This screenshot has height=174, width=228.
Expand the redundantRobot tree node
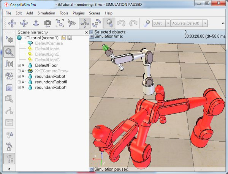(19, 76)
